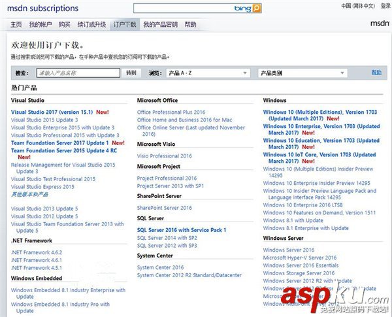The image size is (392, 317).
Task: Open the 我的产品密钥 tab
Action: tap(160, 25)
